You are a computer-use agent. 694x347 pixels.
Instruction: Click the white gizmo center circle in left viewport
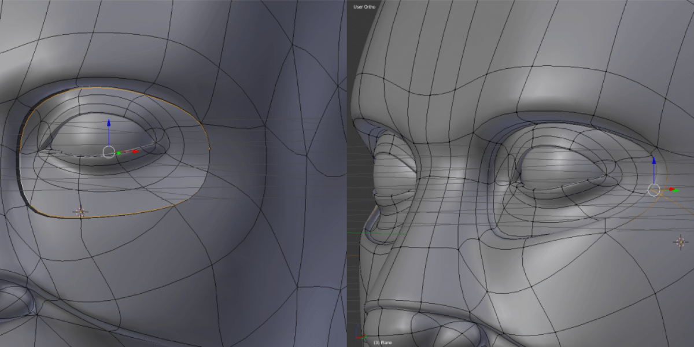[x=109, y=152]
